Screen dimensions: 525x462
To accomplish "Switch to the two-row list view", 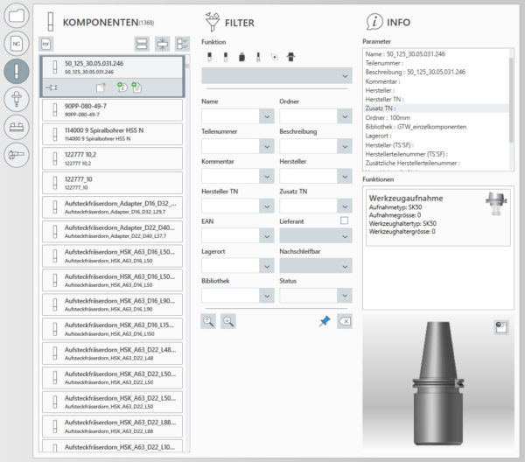I will 142,44.
